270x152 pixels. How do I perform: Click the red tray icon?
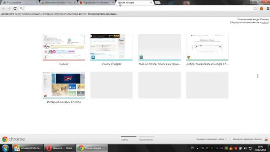click(236, 148)
